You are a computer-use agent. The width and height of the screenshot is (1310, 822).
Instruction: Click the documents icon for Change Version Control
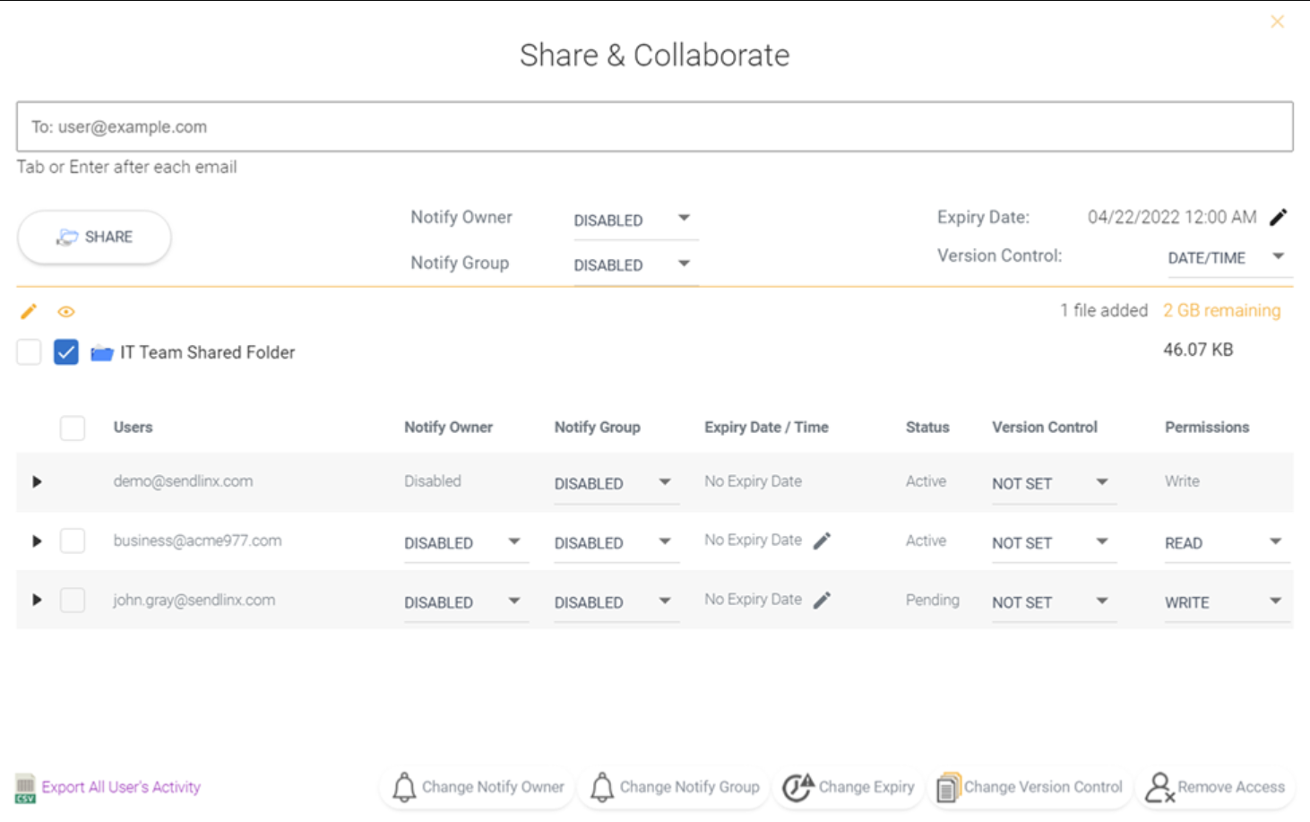947,787
